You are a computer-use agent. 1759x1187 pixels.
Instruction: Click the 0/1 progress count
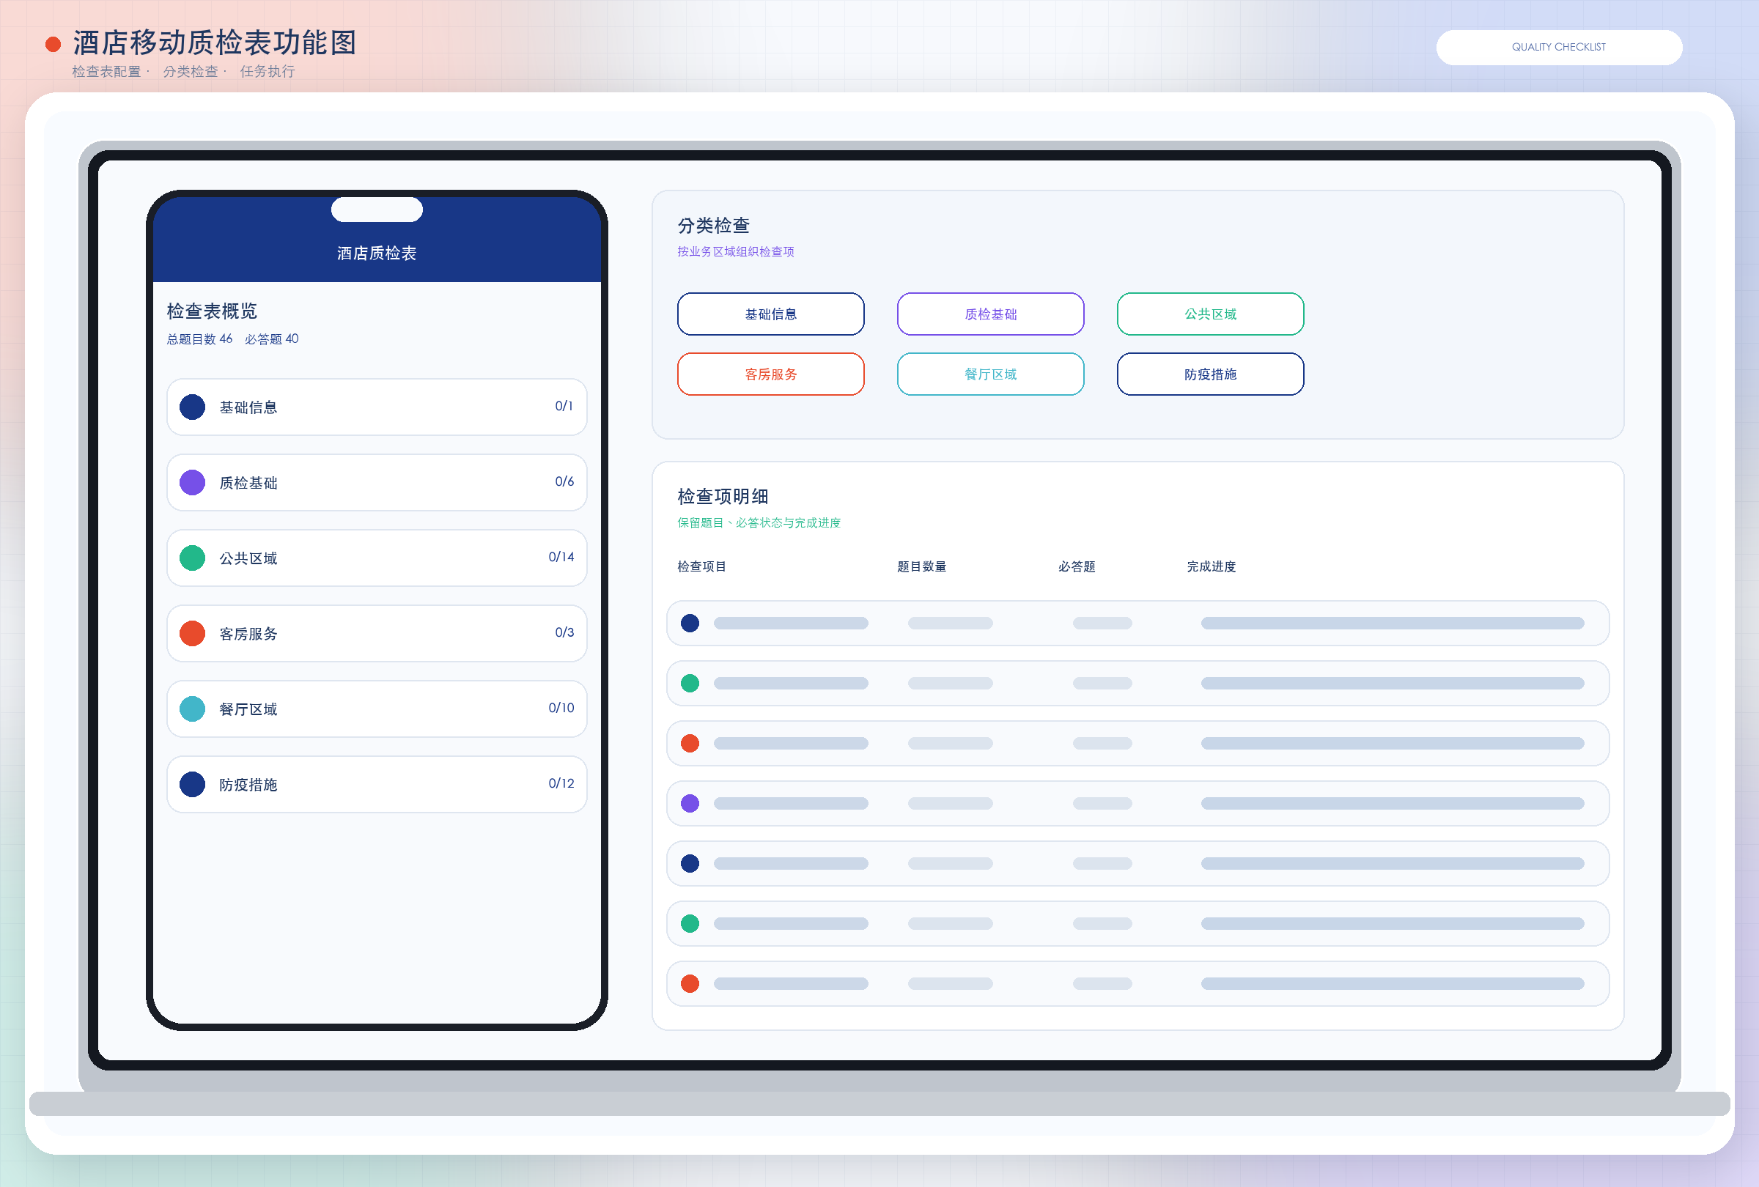pos(564,406)
